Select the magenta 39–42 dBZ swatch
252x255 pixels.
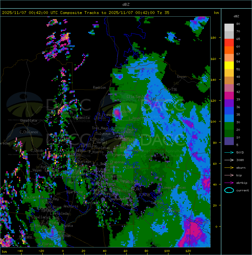(229, 95)
